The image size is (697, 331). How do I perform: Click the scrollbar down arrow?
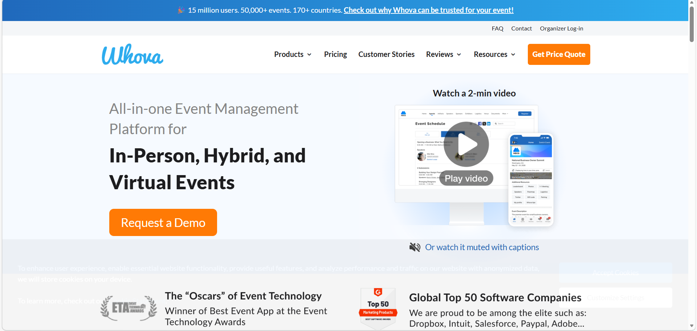pyautogui.click(x=692, y=326)
